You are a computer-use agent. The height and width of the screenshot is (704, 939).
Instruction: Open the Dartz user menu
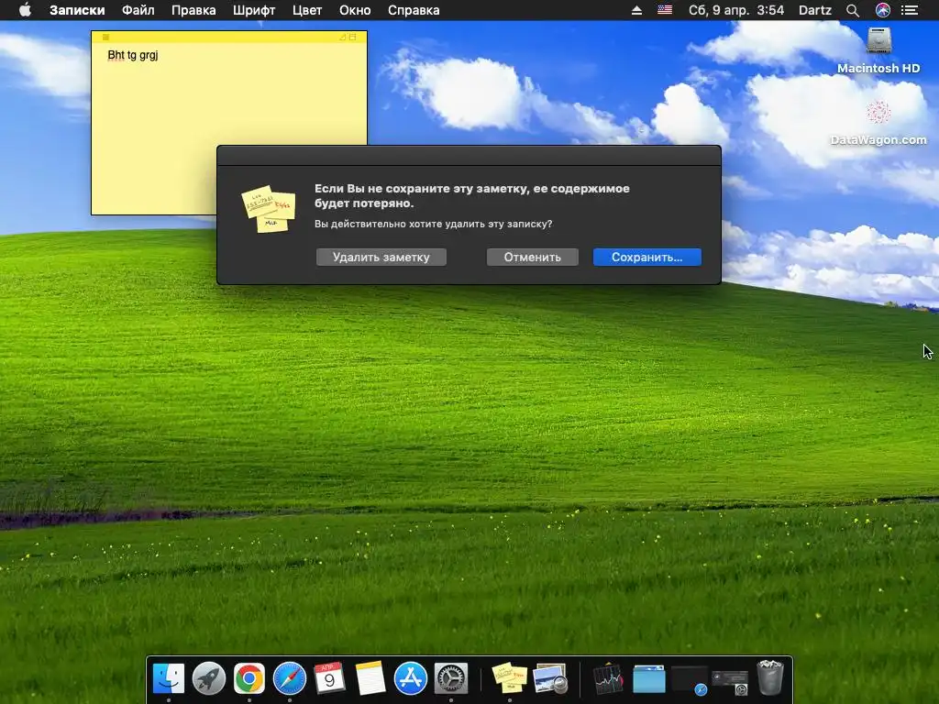815,10
